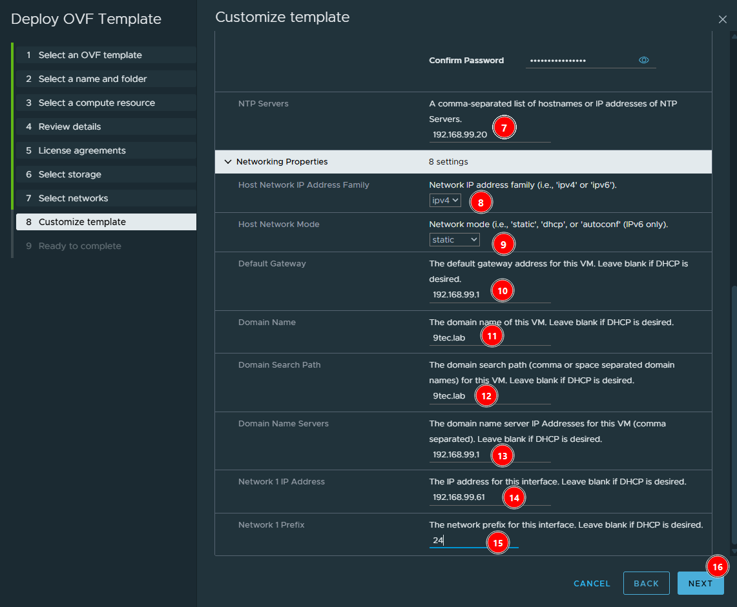
Task: Click the 'Customize template' heading
Action: tap(282, 17)
